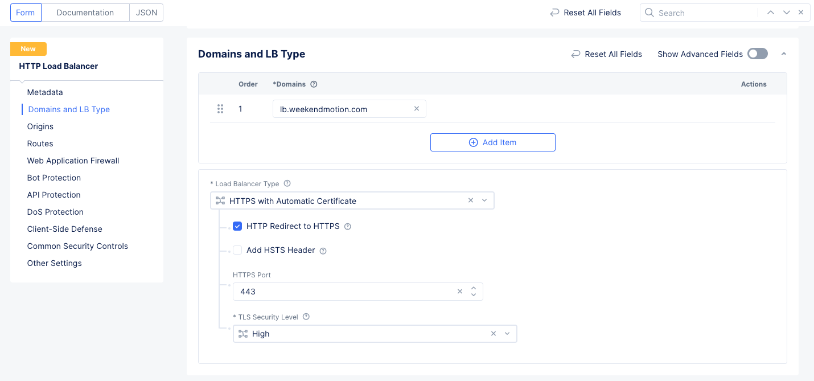814x381 pixels.
Task: Enable the Add HSTS Header checkbox
Action: point(237,250)
